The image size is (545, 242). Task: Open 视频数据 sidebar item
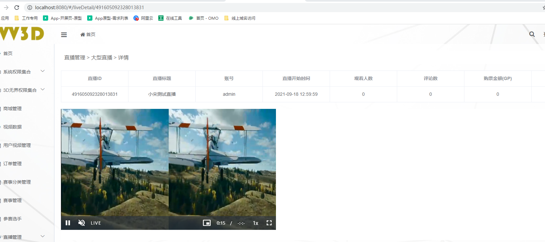12,127
